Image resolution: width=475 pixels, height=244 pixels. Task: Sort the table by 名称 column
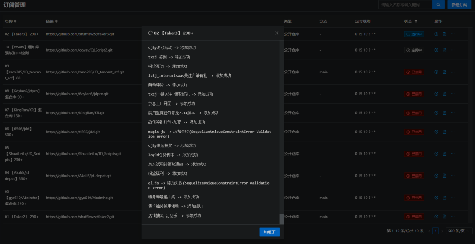click(x=15, y=21)
